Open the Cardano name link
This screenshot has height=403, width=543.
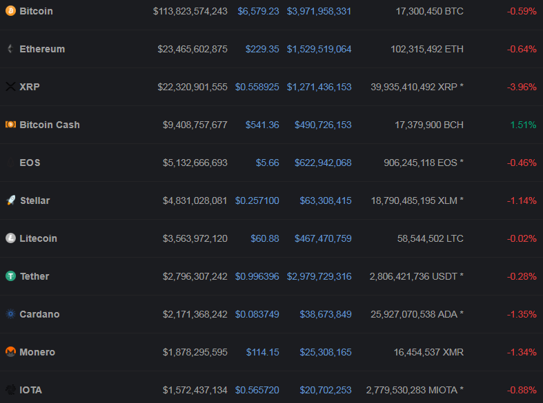click(x=39, y=314)
